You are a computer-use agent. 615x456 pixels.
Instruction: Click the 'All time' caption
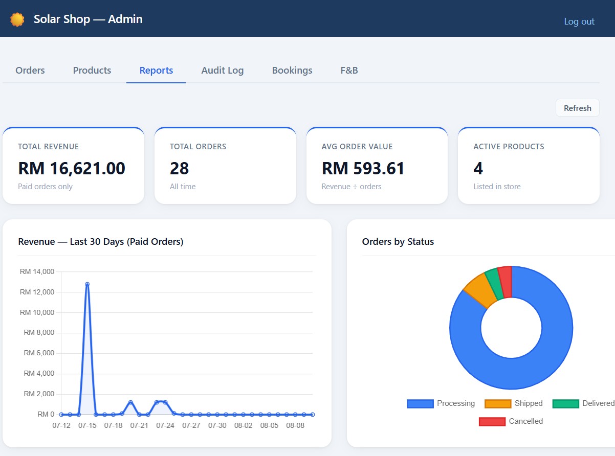[183, 187]
